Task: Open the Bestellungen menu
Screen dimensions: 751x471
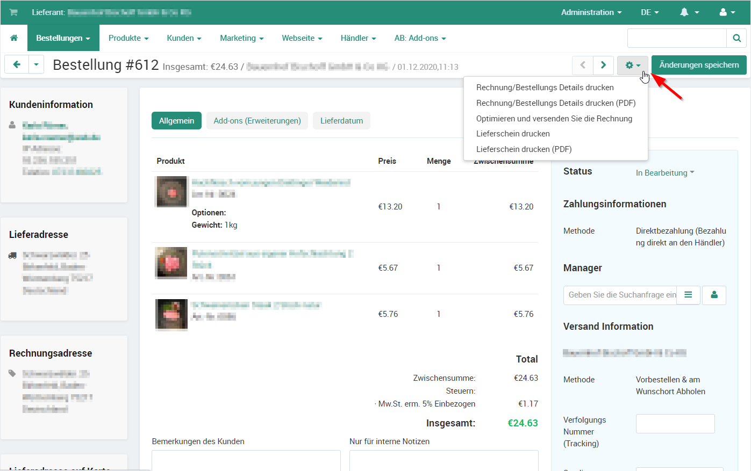Action: [x=63, y=38]
